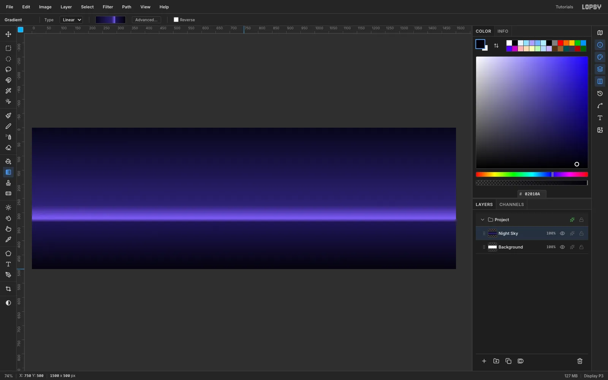608x380 pixels.
Task: Toggle the Layers panel sidebar icon
Action: 600,69
